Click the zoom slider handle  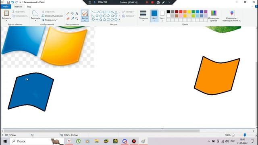[245, 135]
